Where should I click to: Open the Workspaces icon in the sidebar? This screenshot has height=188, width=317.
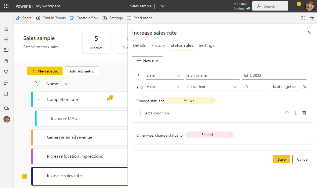click(6, 108)
